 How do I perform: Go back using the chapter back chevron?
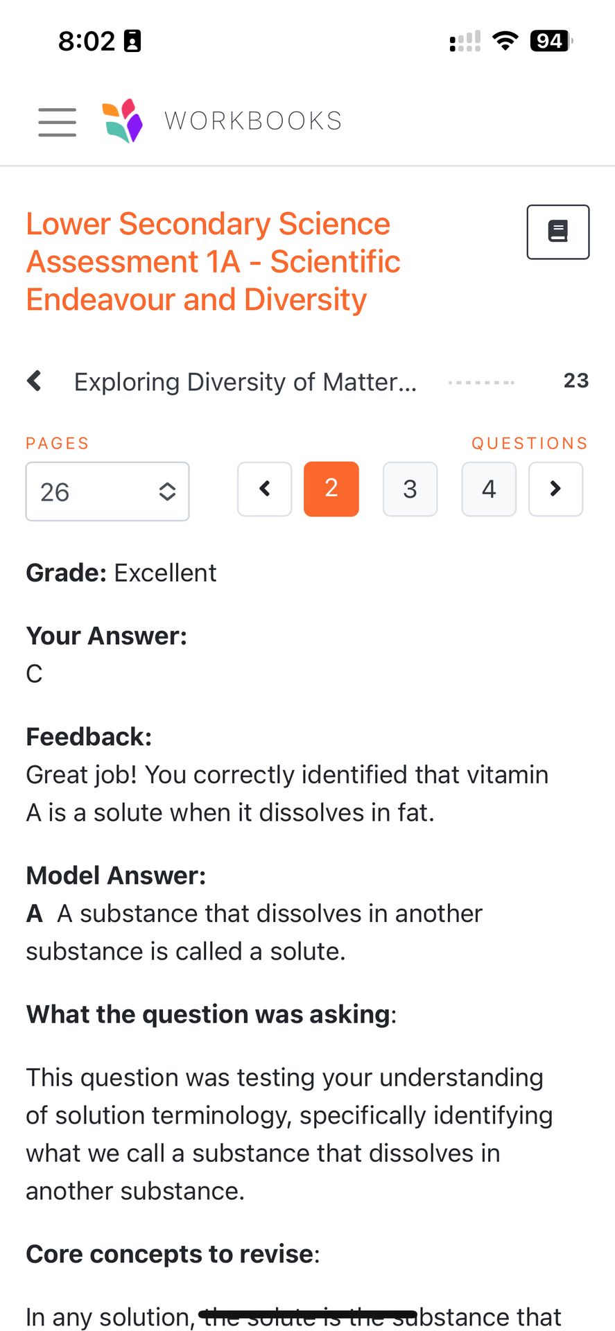[35, 381]
